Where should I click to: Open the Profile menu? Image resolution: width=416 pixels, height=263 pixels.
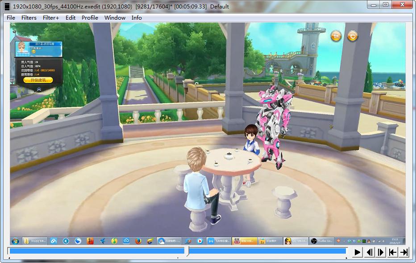click(x=90, y=18)
